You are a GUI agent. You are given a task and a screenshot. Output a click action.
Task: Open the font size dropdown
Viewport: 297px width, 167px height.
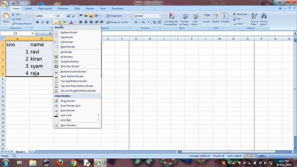[64, 16]
